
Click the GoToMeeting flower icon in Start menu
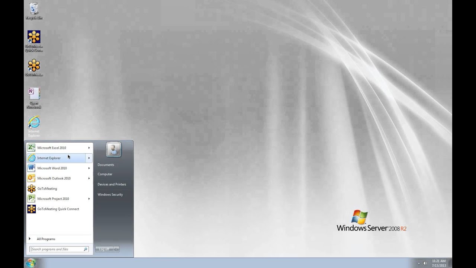[32, 188]
